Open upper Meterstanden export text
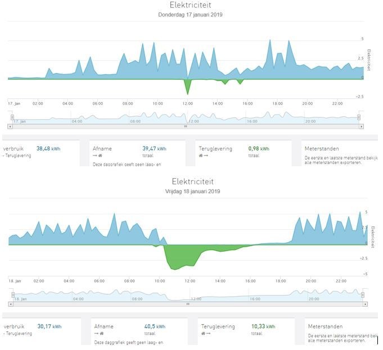 click(x=341, y=160)
